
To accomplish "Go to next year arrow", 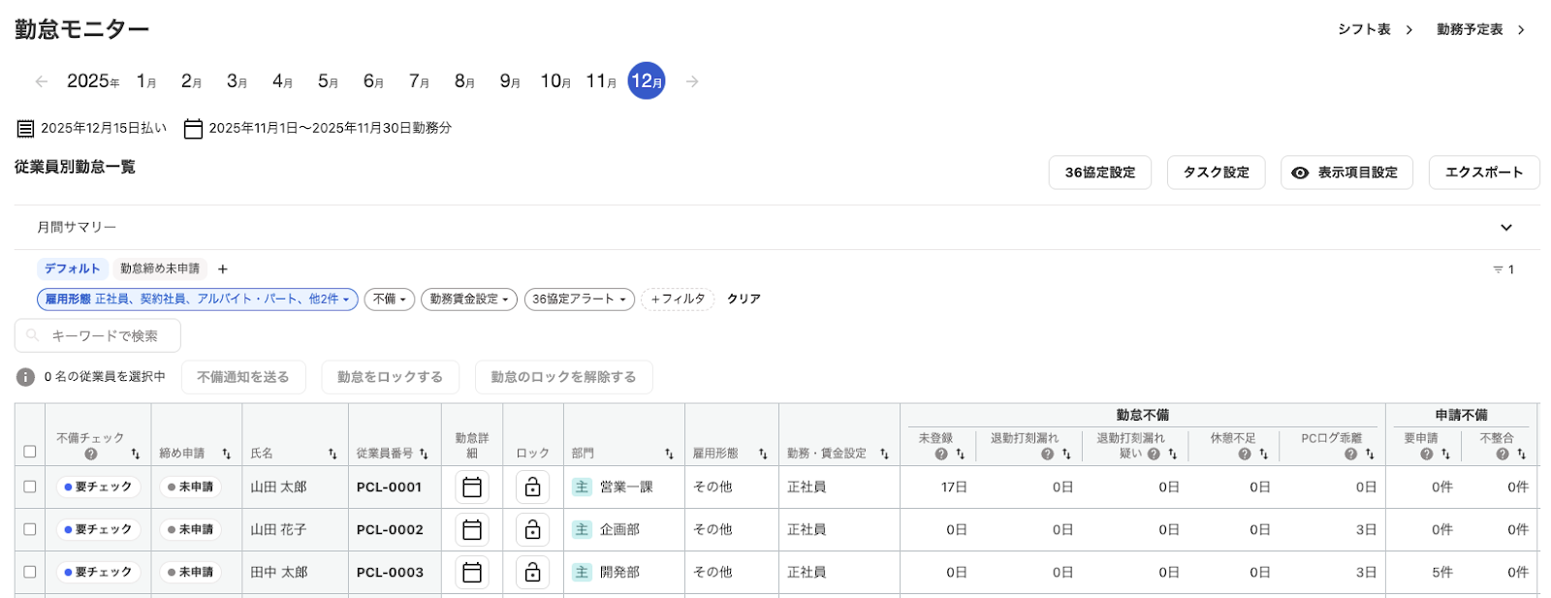I will (x=692, y=81).
